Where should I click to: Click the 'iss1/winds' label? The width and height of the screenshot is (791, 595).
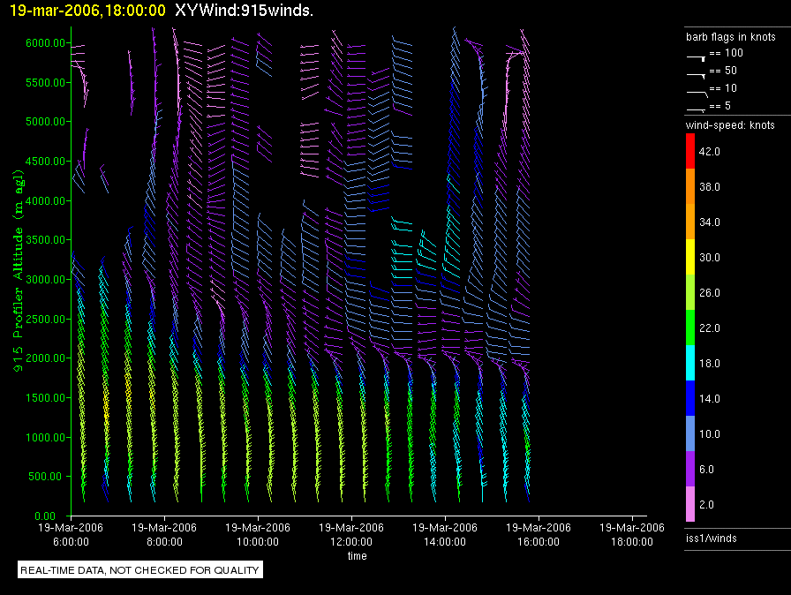(711, 538)
